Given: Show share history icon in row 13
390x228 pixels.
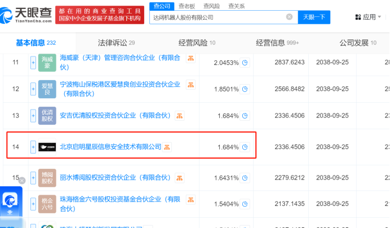Looking at the screenshot, I should click(245, 116).
